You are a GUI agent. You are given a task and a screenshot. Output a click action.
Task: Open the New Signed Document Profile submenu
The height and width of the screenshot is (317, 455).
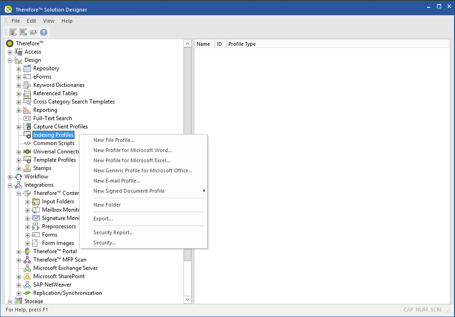point(143,191)
